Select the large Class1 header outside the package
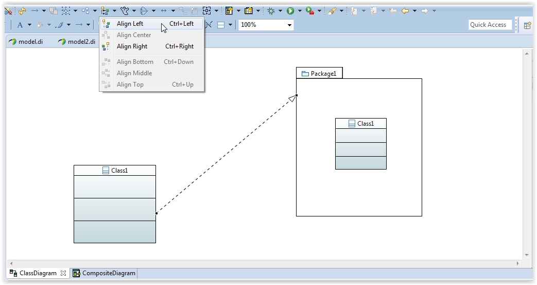This screenshot has width=537, height=285. pyautogui.click(x=115, y=171)
